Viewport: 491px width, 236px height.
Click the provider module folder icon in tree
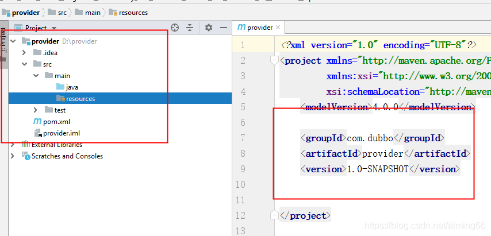pos(26,41)
